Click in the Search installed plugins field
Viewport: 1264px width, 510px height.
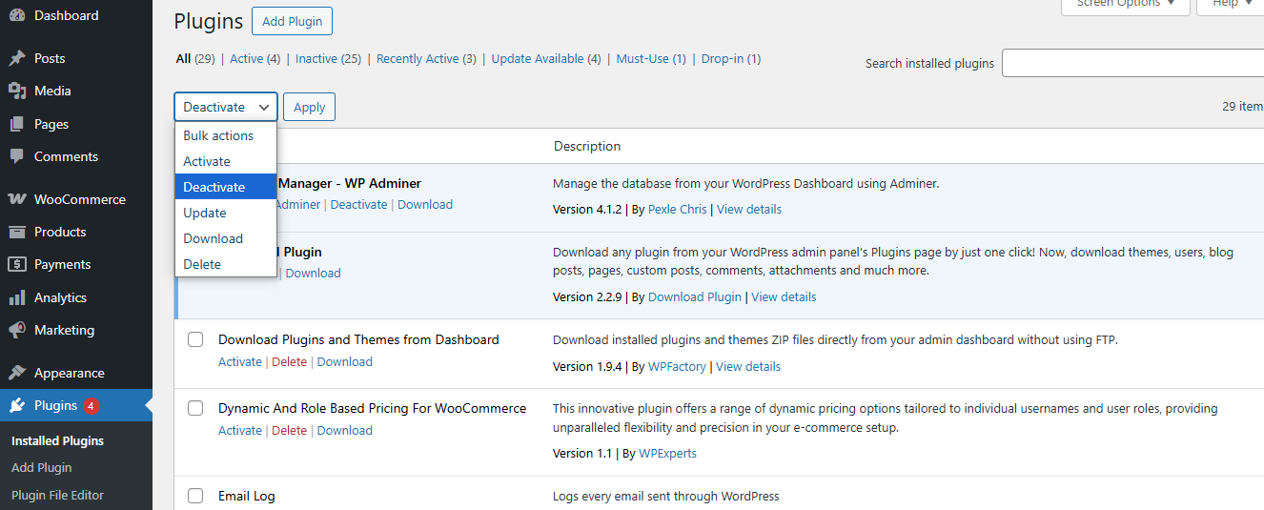(x=1132, y=63)
